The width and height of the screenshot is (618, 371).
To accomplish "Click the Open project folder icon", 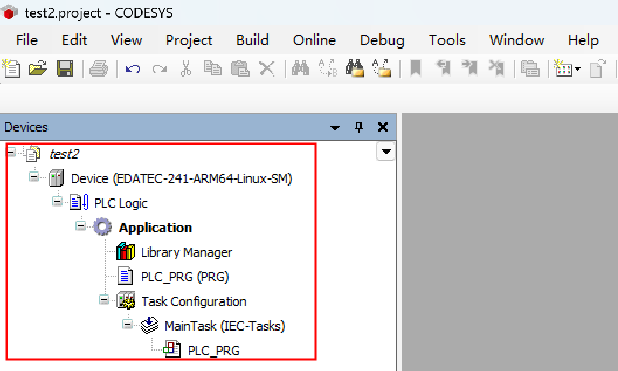I will point(37,68).
